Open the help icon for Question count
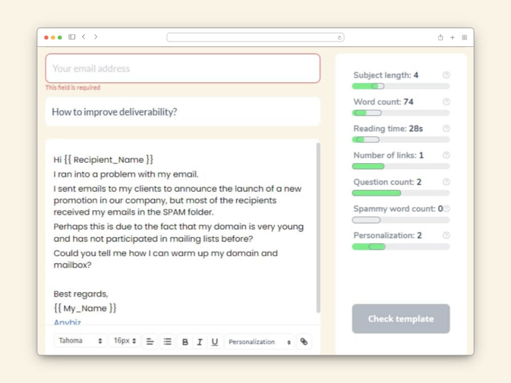The image size is (511, 383). point(446,182)
